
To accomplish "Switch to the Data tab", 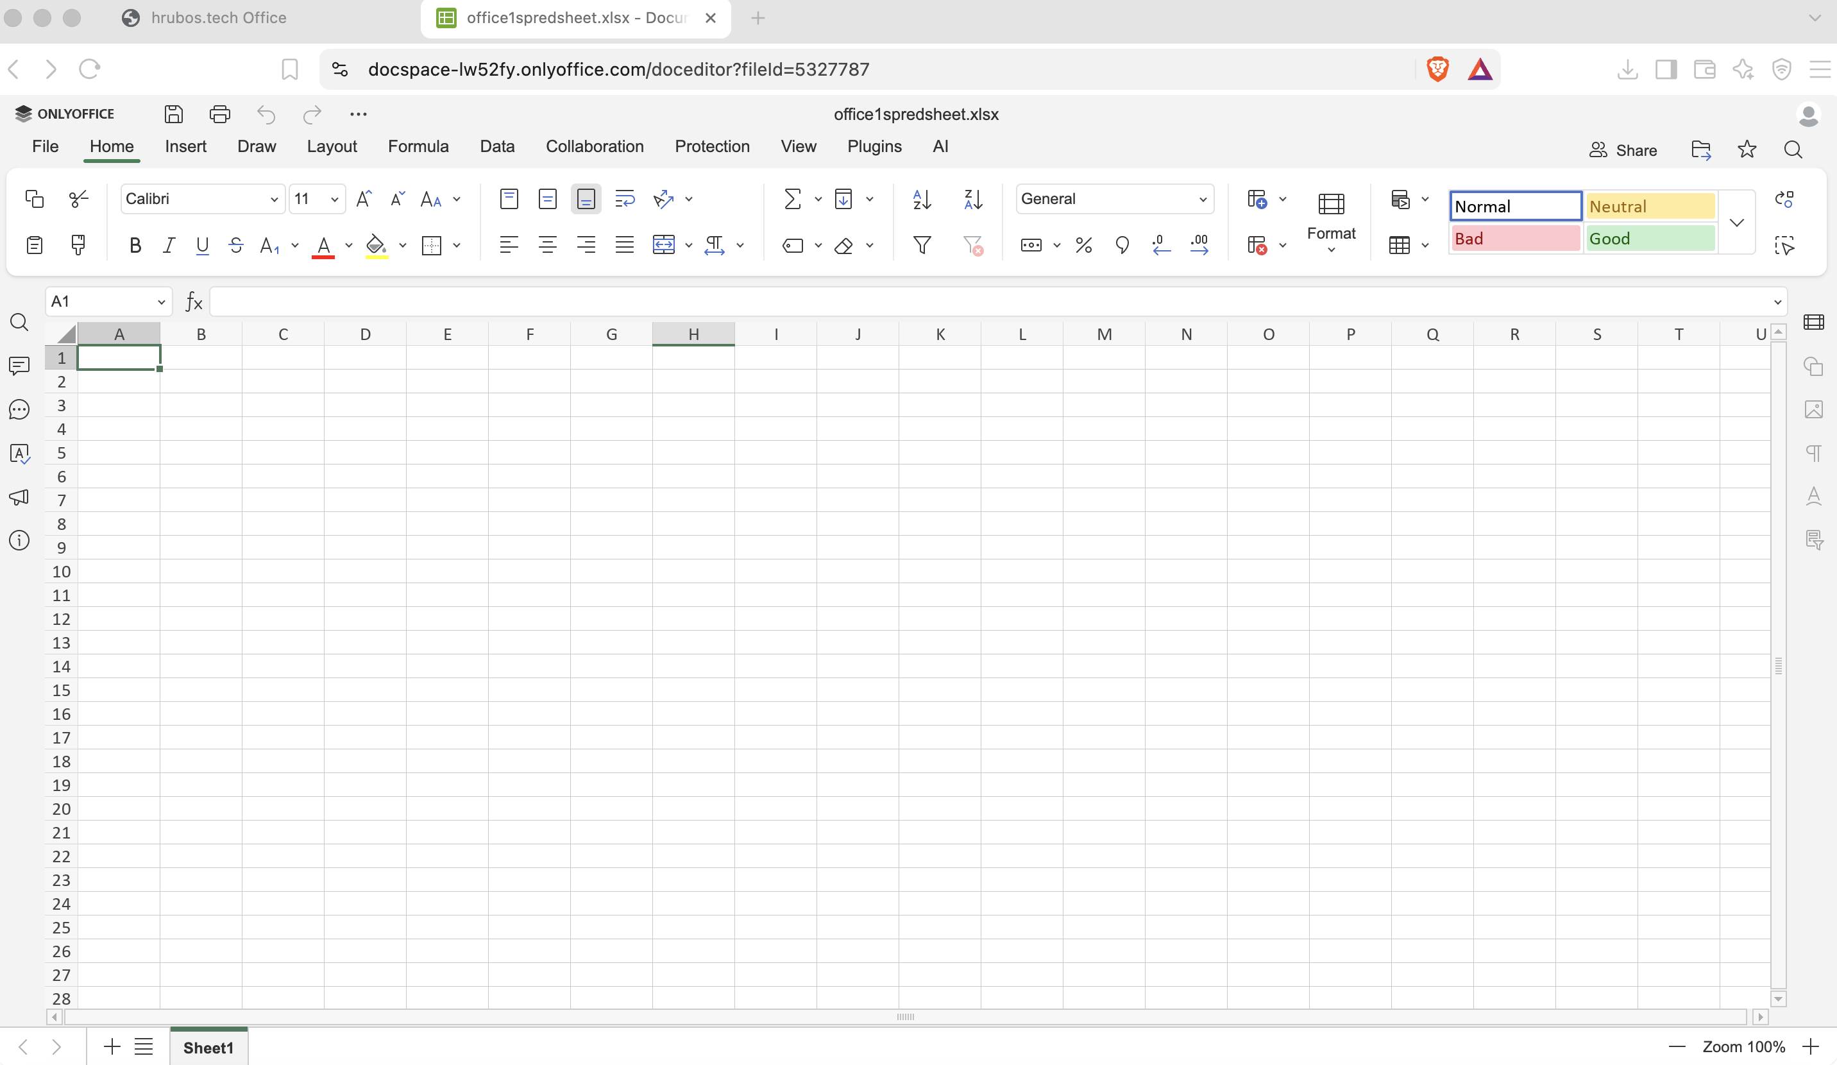I will [497, 146].
